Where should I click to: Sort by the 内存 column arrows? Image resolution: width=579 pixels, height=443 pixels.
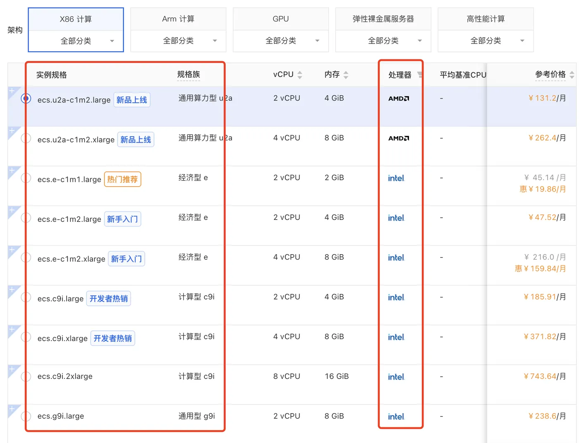[x=346, y=75]
